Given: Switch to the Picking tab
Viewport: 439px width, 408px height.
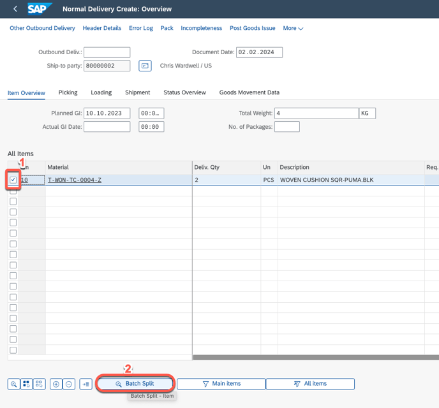Looking at the screenshot, I should pos(68,92).
